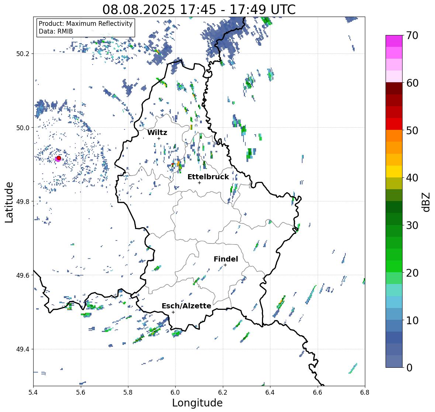Click the 49.8 latitude tick label
Viewport: 435px width, 412px height.
pyautogui.click(x=23, y=201)
